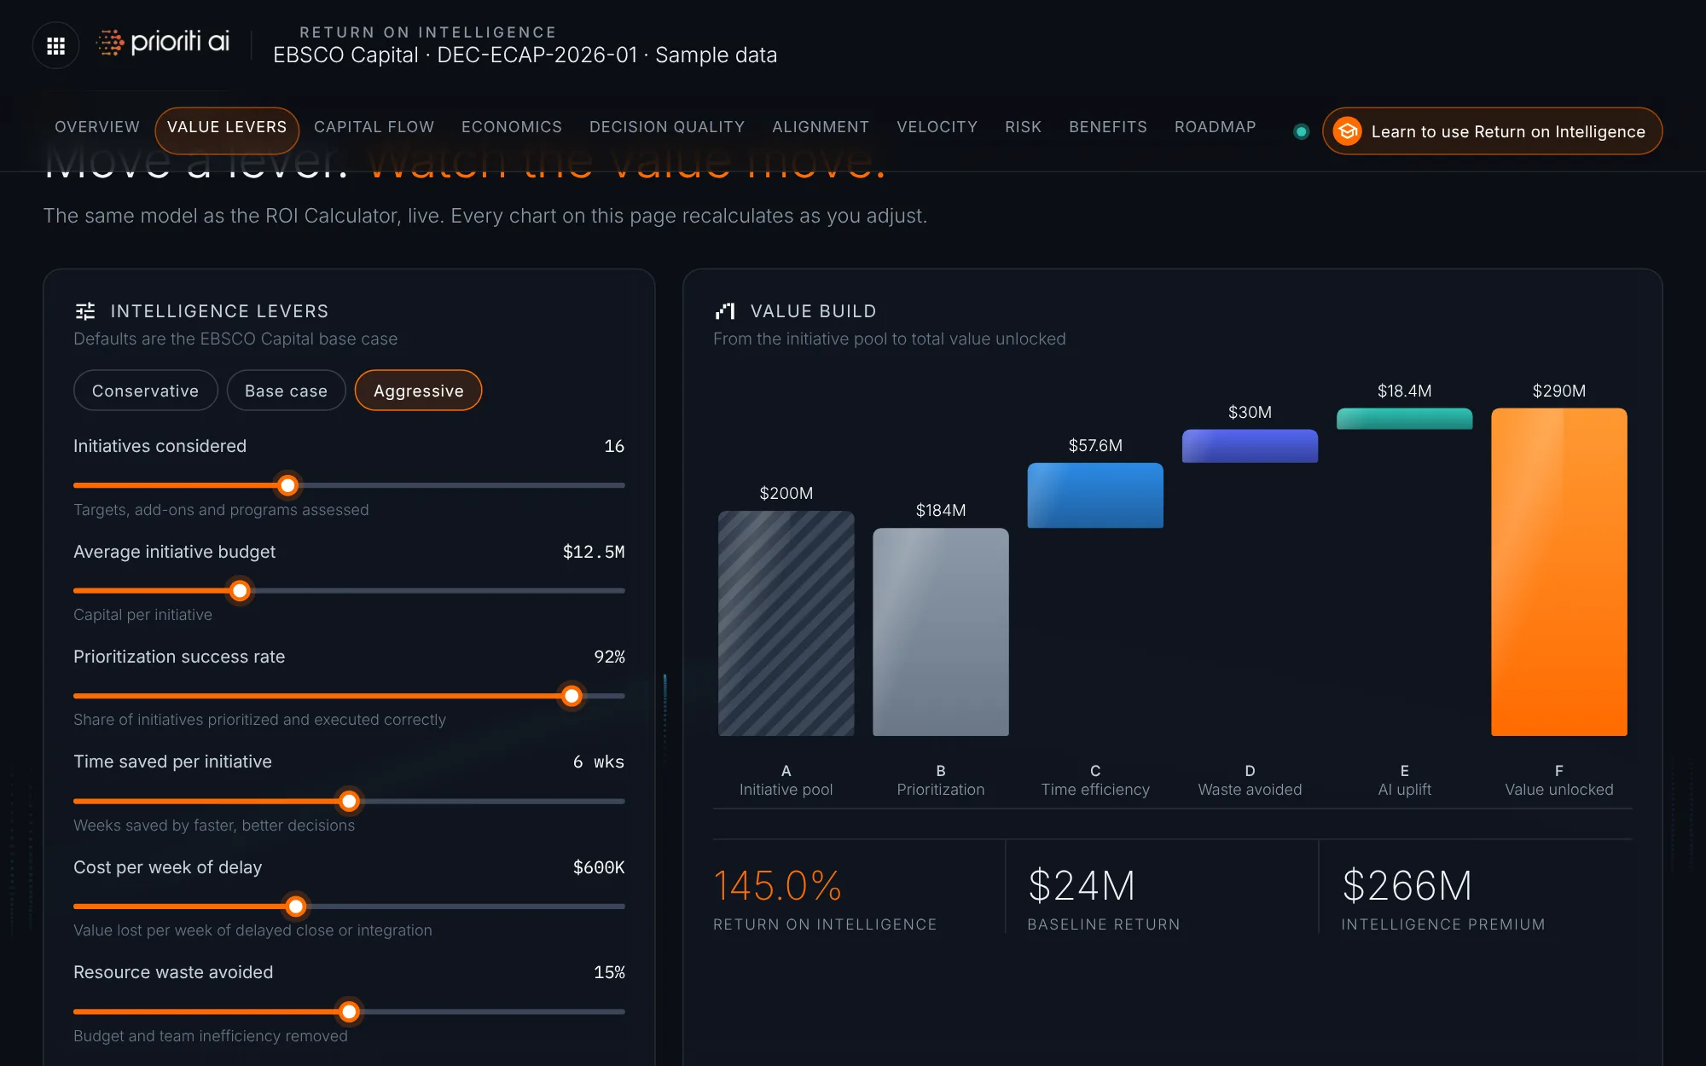Go to the Economics tab
This screenshot has width=1706, height=1066.
pyautogui.click(x=512, y=127)
